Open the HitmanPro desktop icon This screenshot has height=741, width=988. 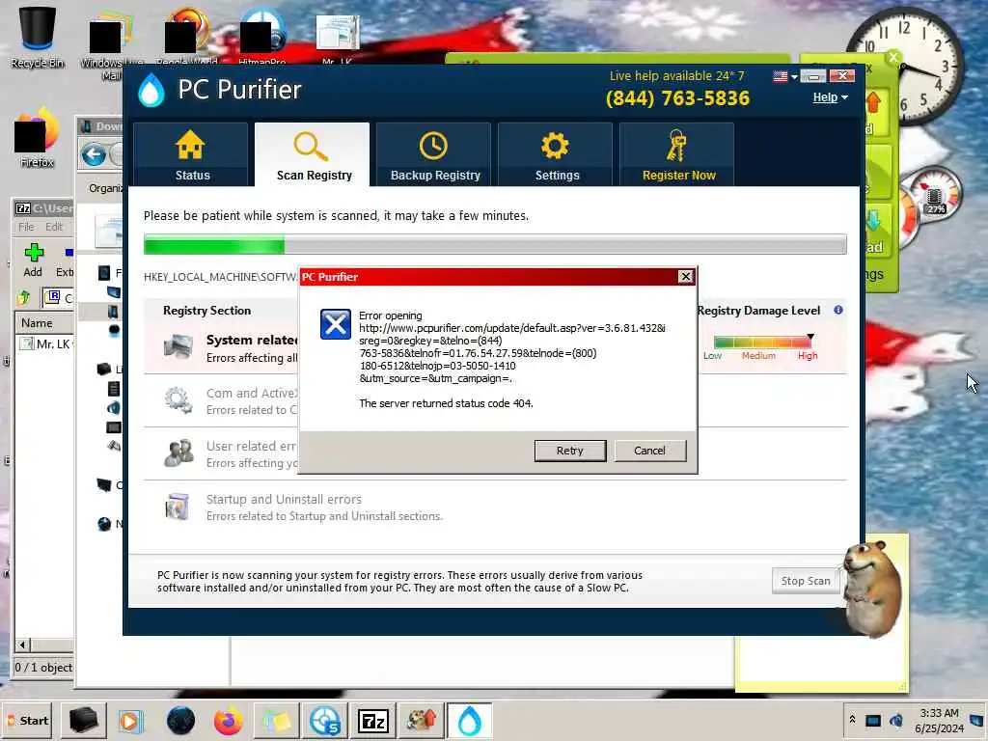click(x=262, y=36)
